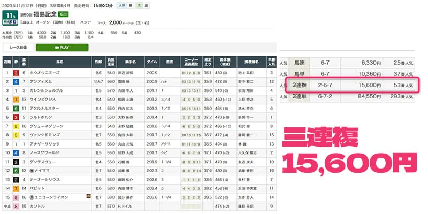Click the blue frame 4 square for ノースザワールド

pos(16,153)
